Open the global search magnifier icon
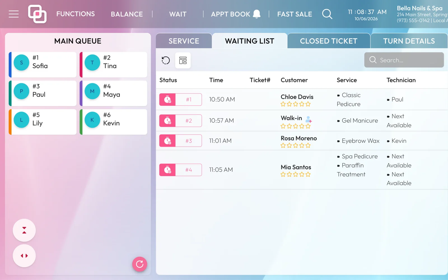448x280 pixels. pos(327,14)
